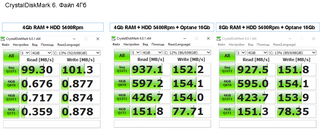Open 4GiB size dropdown in middle window
This screenshot has height=130, width=320.
(x=152, y=52)
